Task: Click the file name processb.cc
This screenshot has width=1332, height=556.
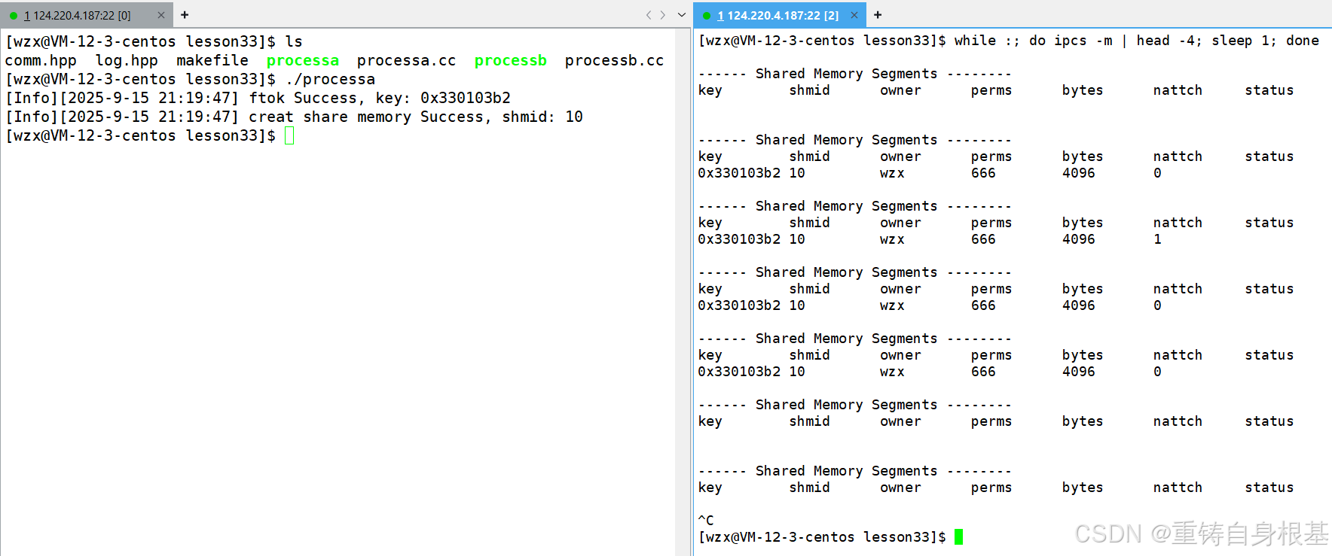Action: coord(615,60)
